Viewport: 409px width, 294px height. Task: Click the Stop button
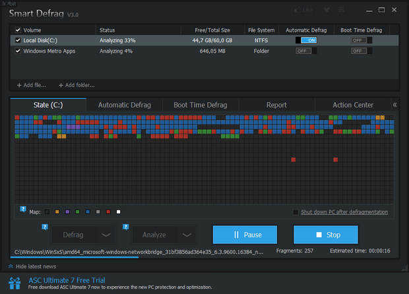pos(326,235)
